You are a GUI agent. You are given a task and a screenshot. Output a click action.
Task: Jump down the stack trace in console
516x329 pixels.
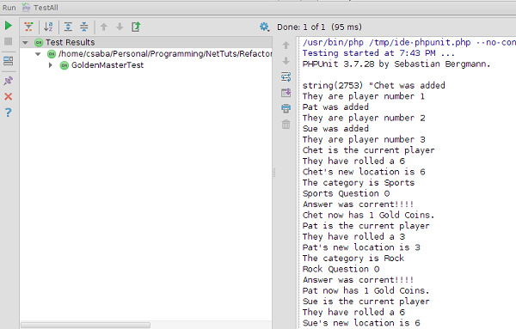pos(286,61)
